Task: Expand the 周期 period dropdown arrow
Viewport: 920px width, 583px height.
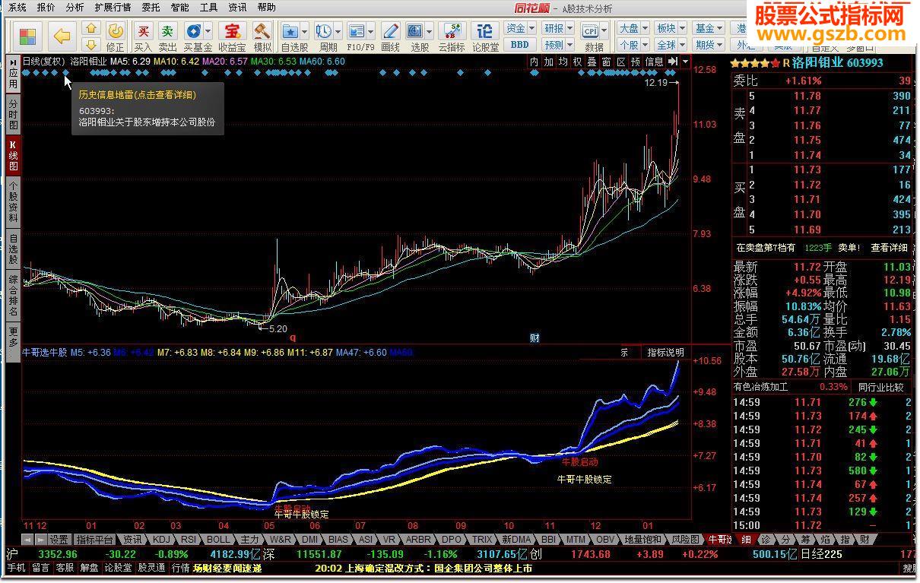Action: (338, 32)
